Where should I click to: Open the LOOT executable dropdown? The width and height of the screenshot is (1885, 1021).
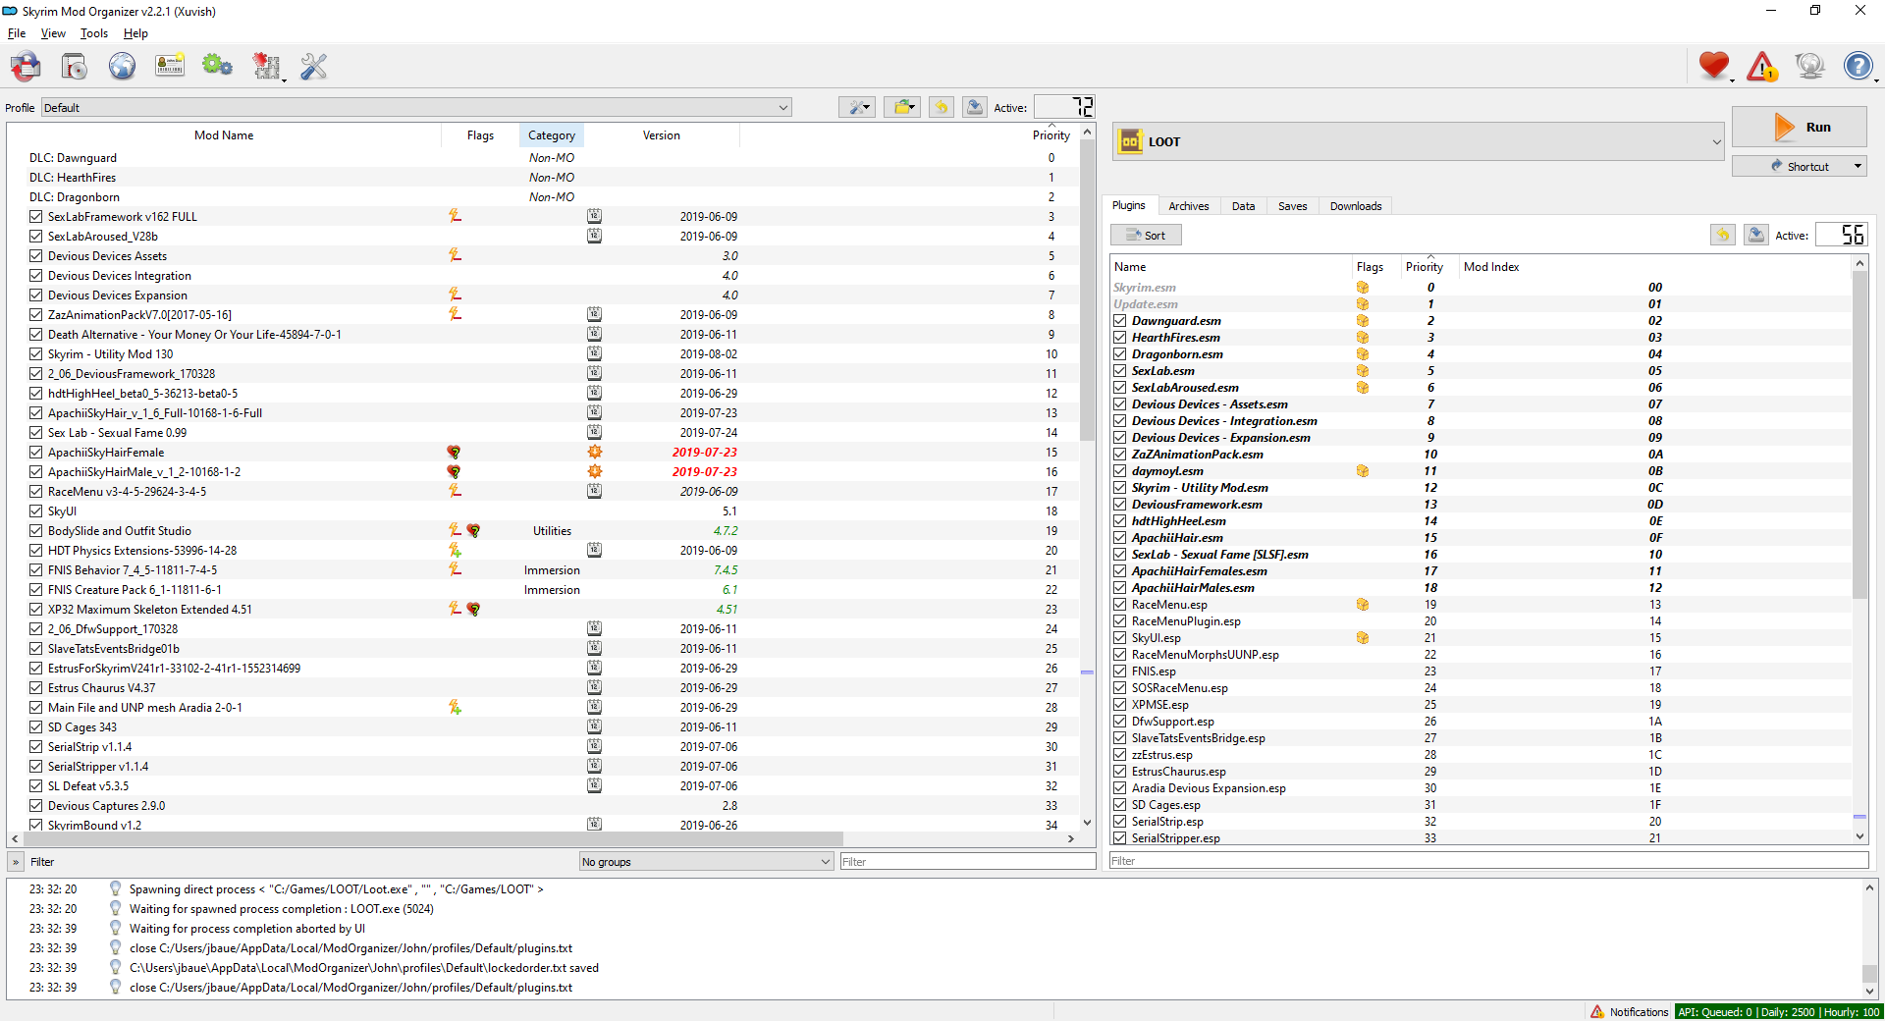pos(1419,141)
